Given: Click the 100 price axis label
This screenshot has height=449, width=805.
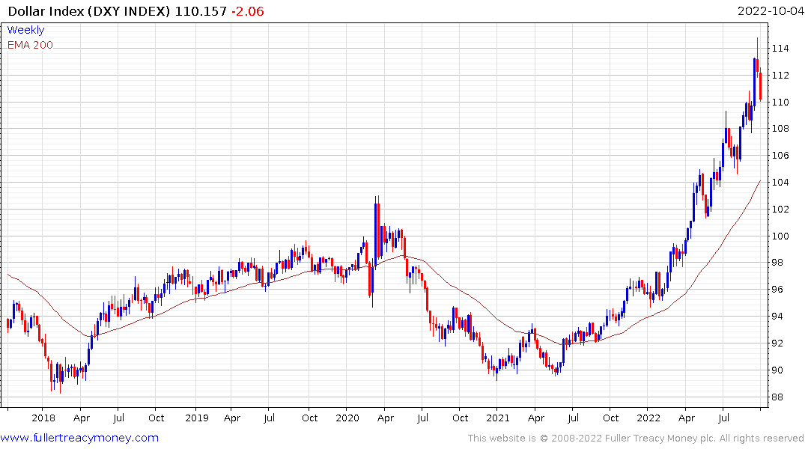Looking at the screenshot, I should point(780,236).
